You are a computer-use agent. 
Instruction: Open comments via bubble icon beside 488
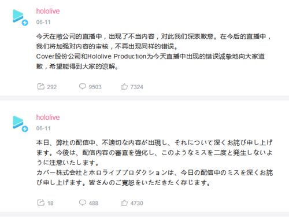point(83,203)
